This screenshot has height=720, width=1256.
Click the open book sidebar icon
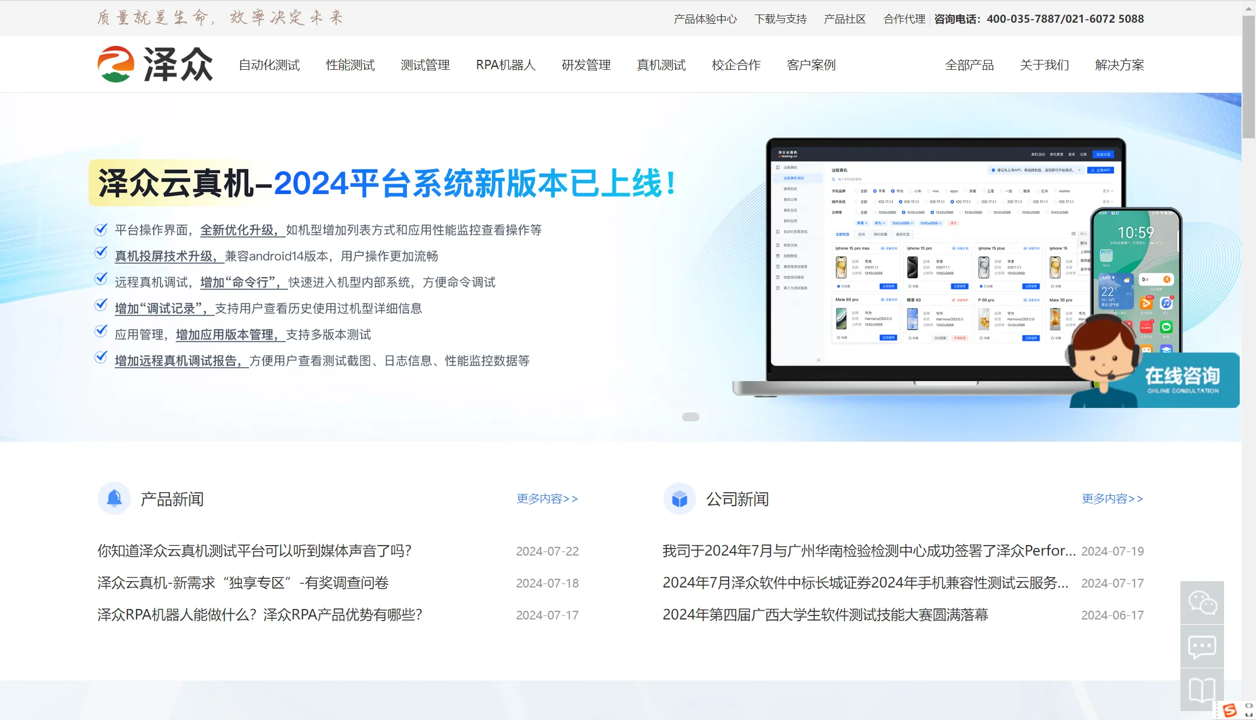coord(1202,690)
